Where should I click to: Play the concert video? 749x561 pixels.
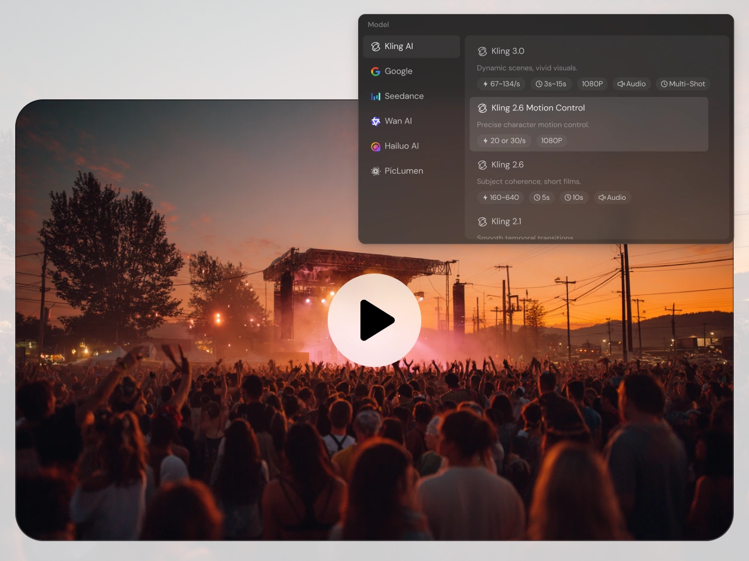[374, 320]
